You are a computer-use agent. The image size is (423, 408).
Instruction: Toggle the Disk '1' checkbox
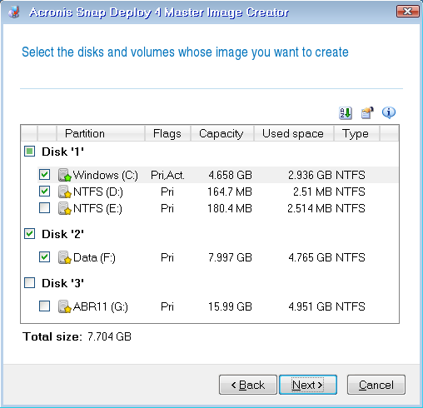(x=29, y=152)
